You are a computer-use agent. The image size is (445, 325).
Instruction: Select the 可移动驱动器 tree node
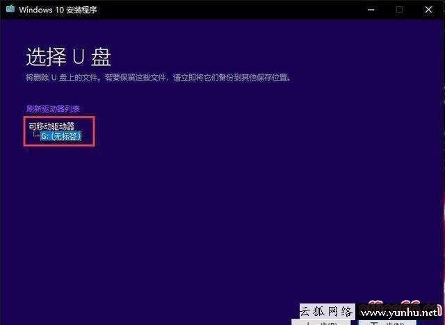[51, 126]
